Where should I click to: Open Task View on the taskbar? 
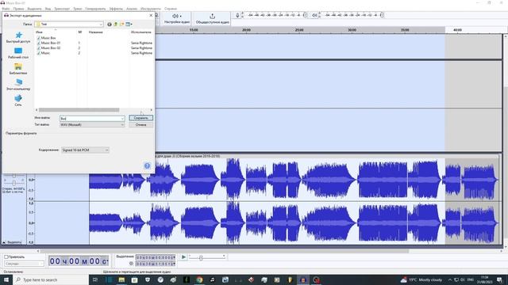tap(95, 279)
